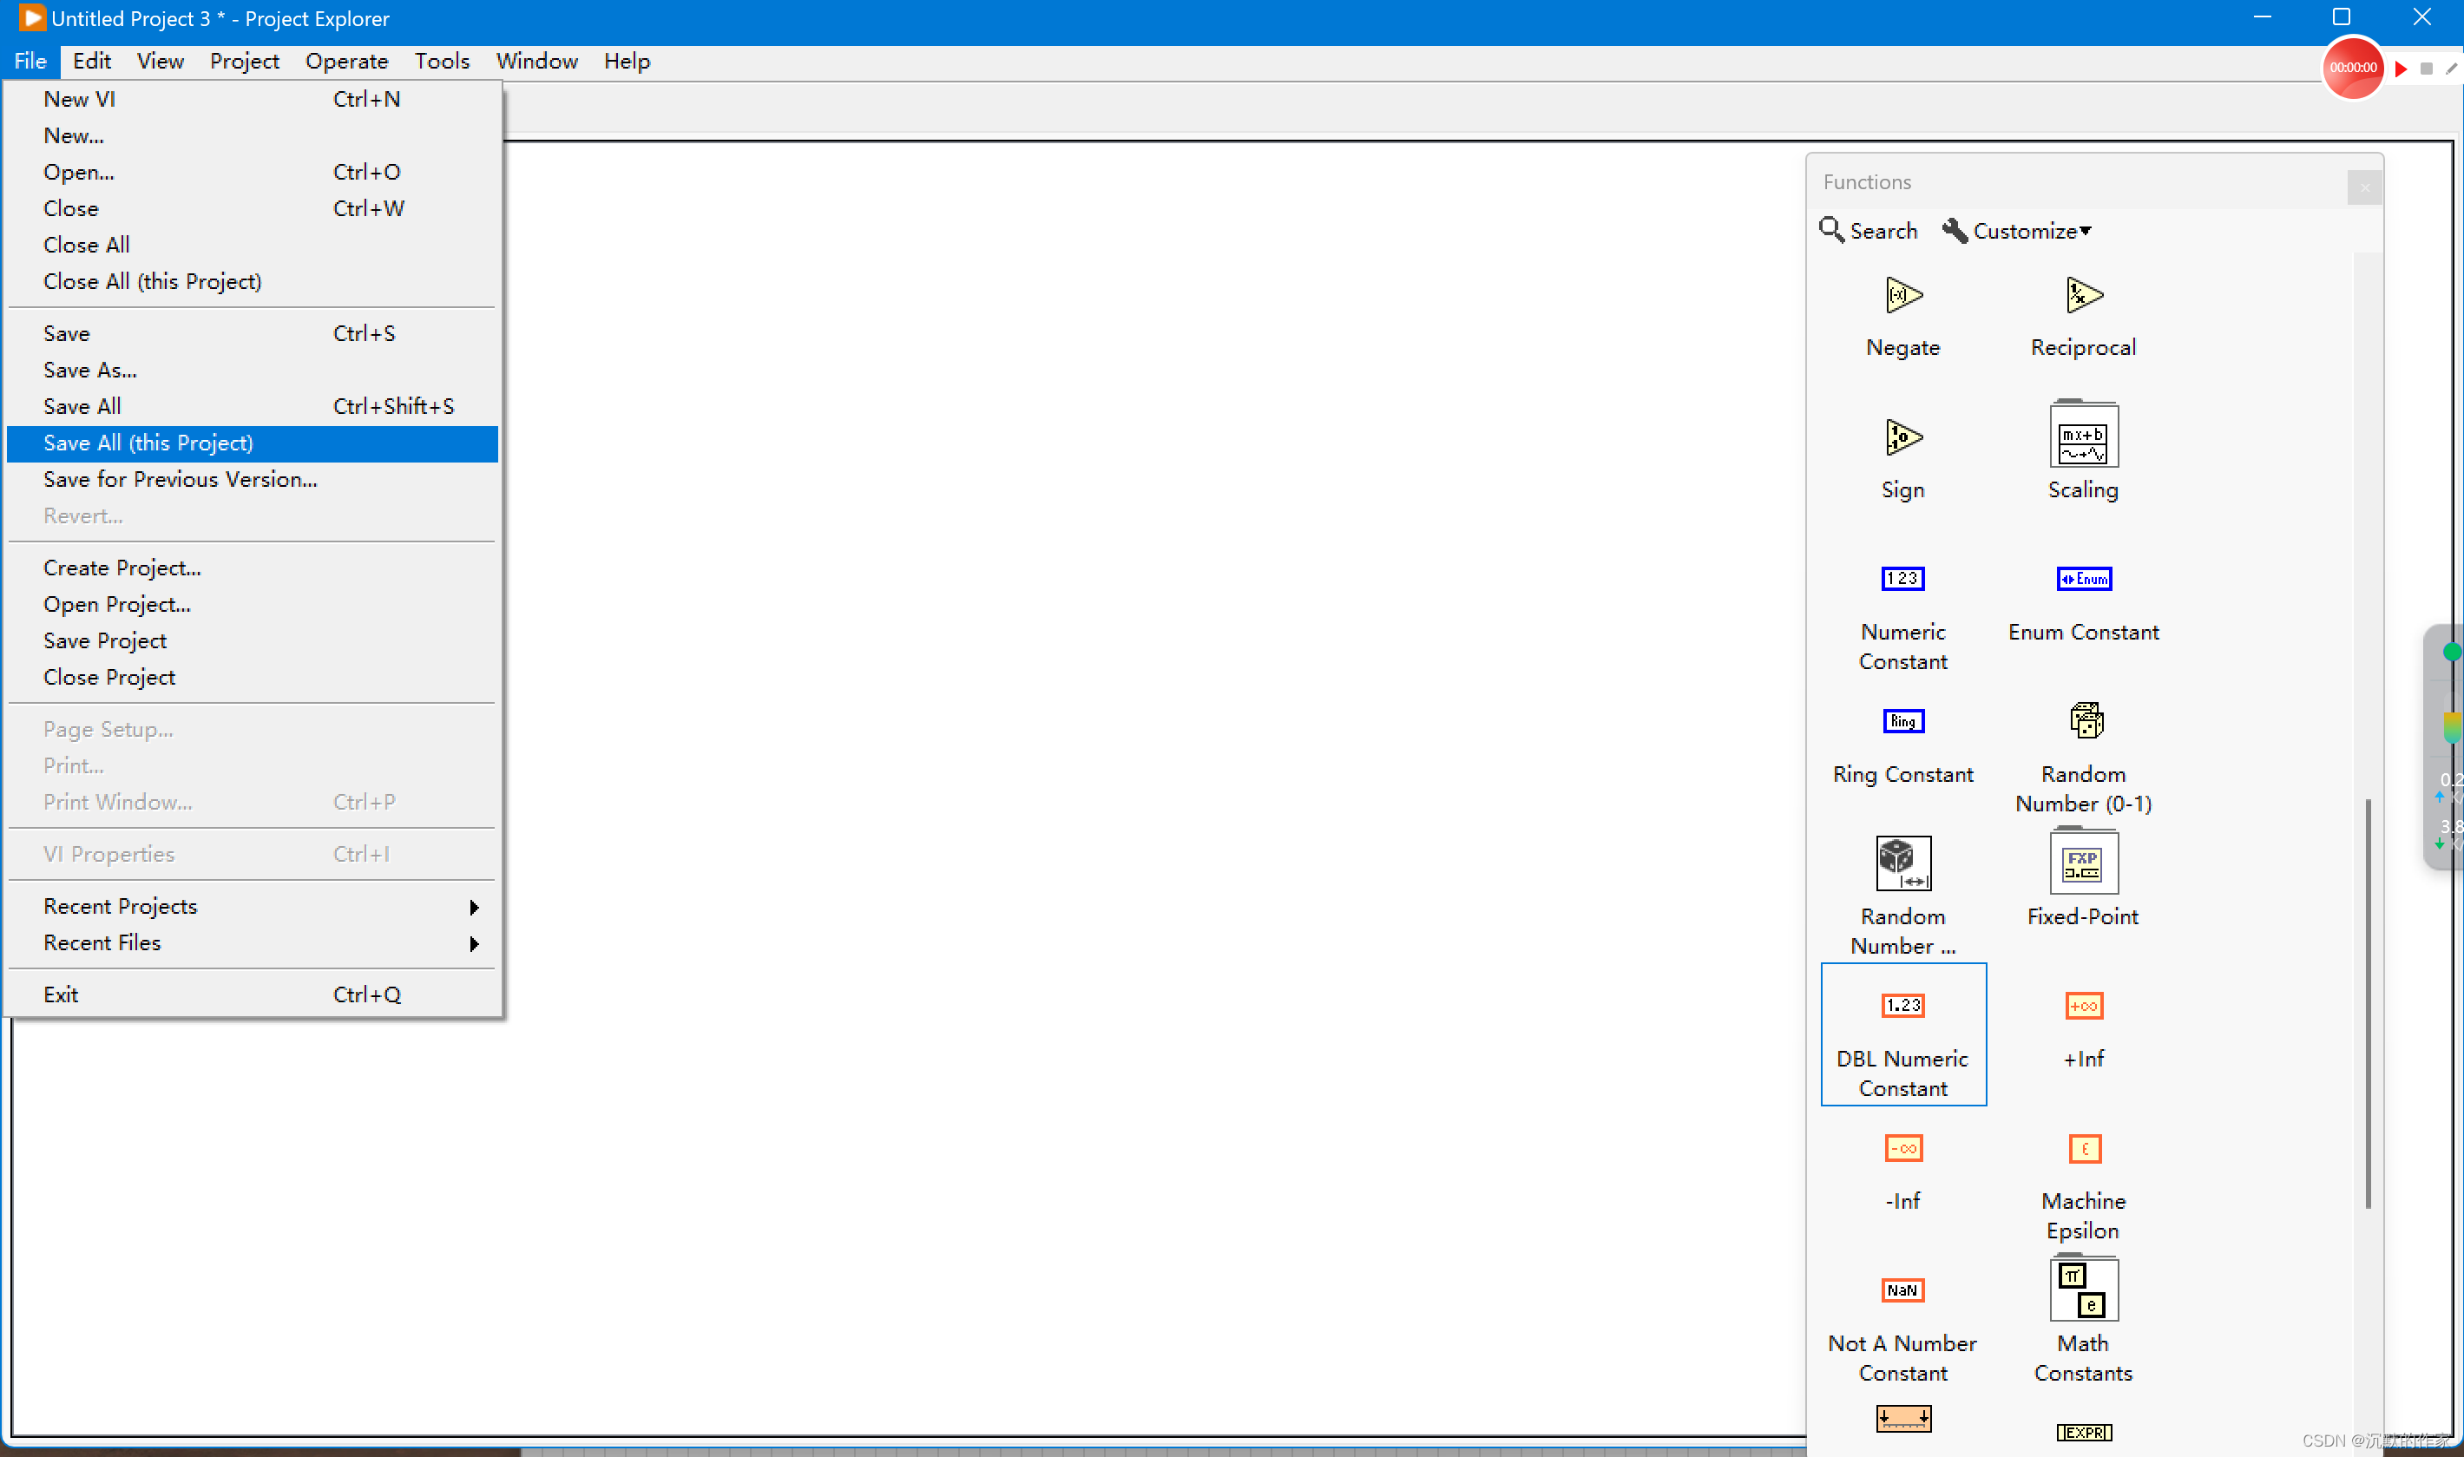This screenshot has width=2464, height=1457.
Task: Select Save for Previous Version...
Action: [252, 479]
